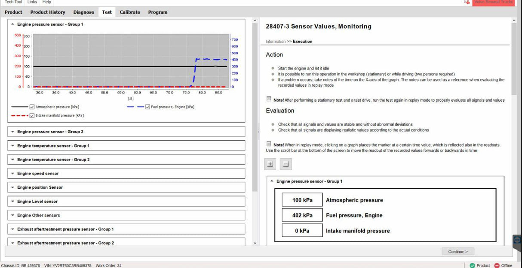The height and width of the screenshot is (268, 522).
Task: Uncheck the Atmospheric pressure [kPa] checkbox
Action: point(32,106)
